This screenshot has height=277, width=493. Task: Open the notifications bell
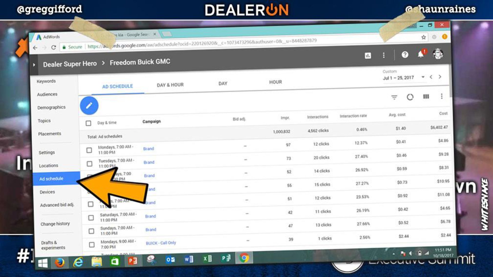pos(421,54)
